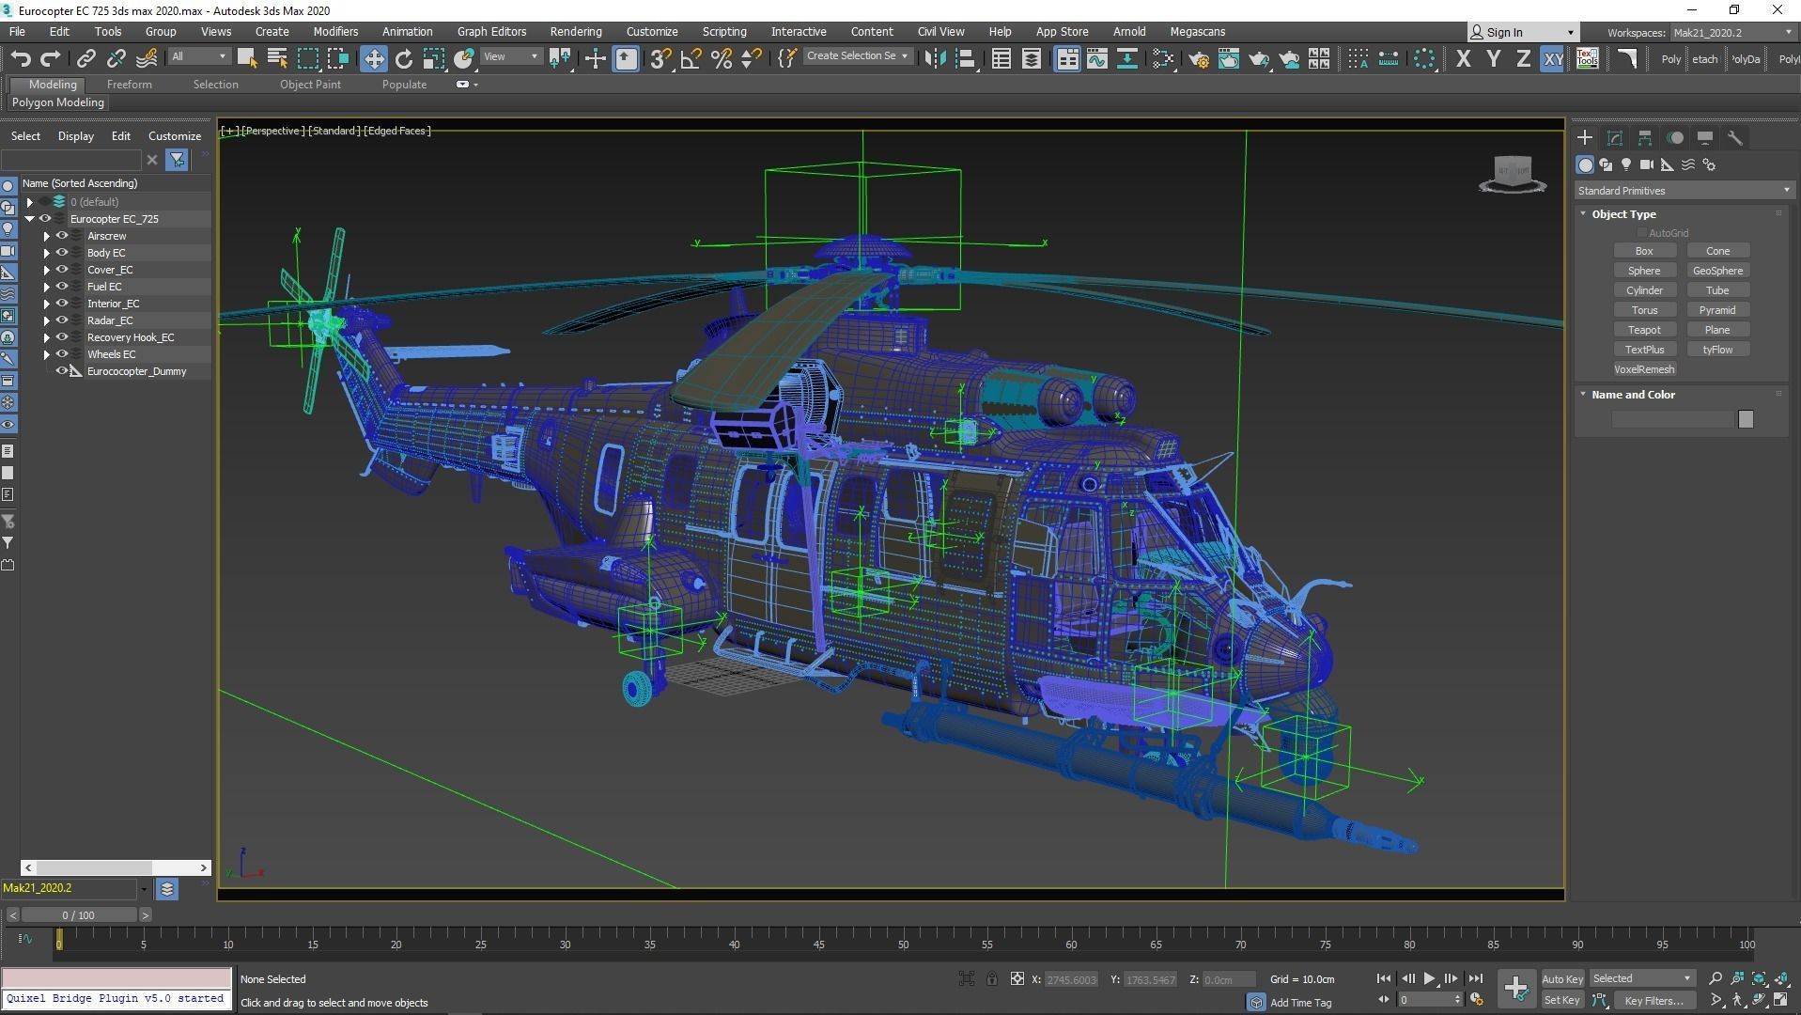Screen dimensions: 1801x1015
Task: Open the Time Configuration dialog
Action: point(1477,1000)
